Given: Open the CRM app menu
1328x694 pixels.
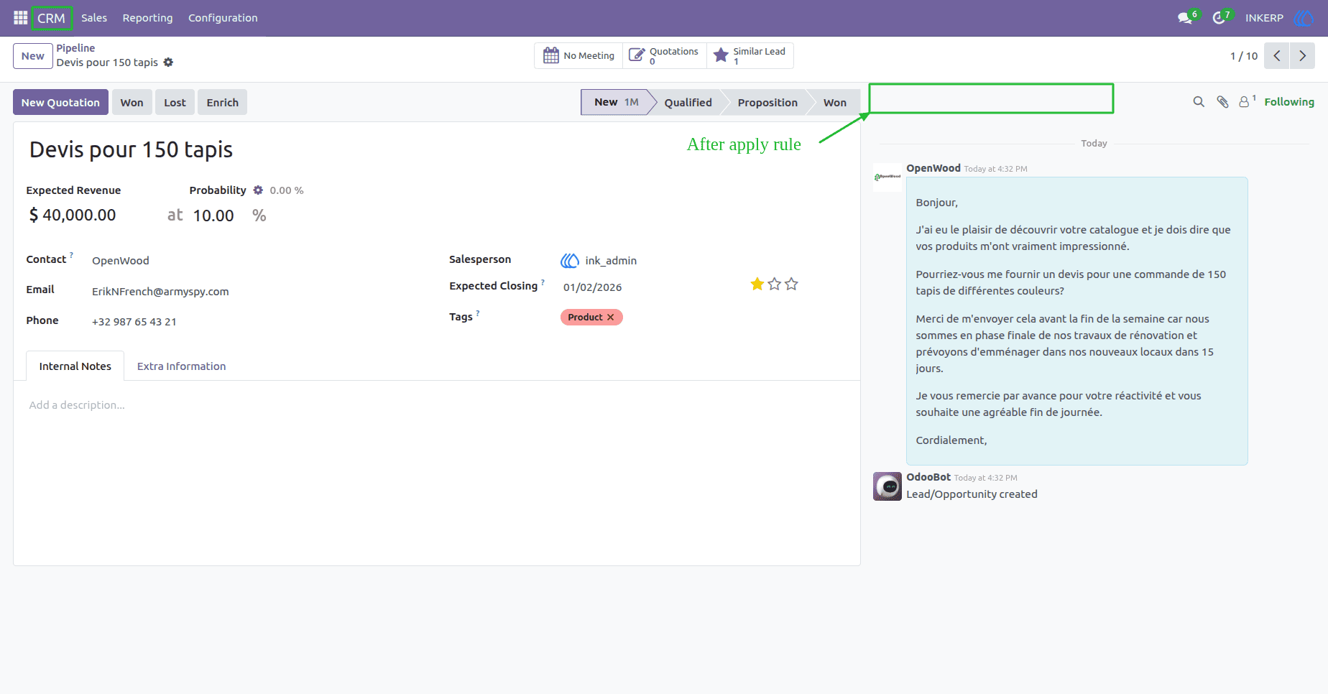Looking at the screenshot, I should [x=51, y=18].
